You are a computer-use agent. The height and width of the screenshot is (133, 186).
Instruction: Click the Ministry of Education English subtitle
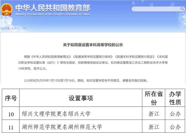tap(52, 14)
